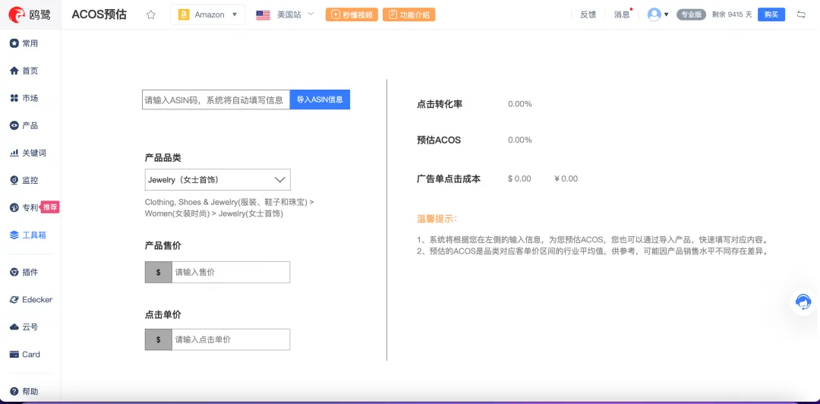
Task: Focus the 点击单价 click price input
Action: (231, 339)
